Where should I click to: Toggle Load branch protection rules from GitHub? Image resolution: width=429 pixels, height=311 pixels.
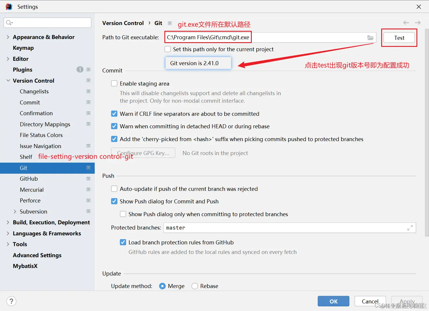tap(123, 242)
